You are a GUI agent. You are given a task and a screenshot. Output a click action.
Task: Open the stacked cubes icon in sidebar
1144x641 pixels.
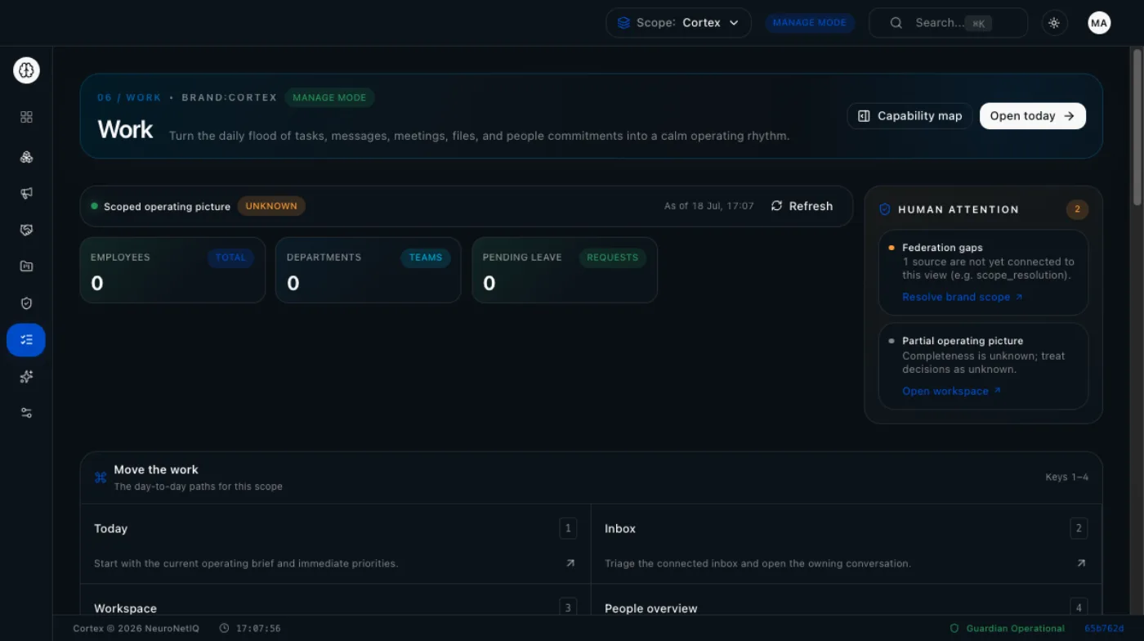26,157
